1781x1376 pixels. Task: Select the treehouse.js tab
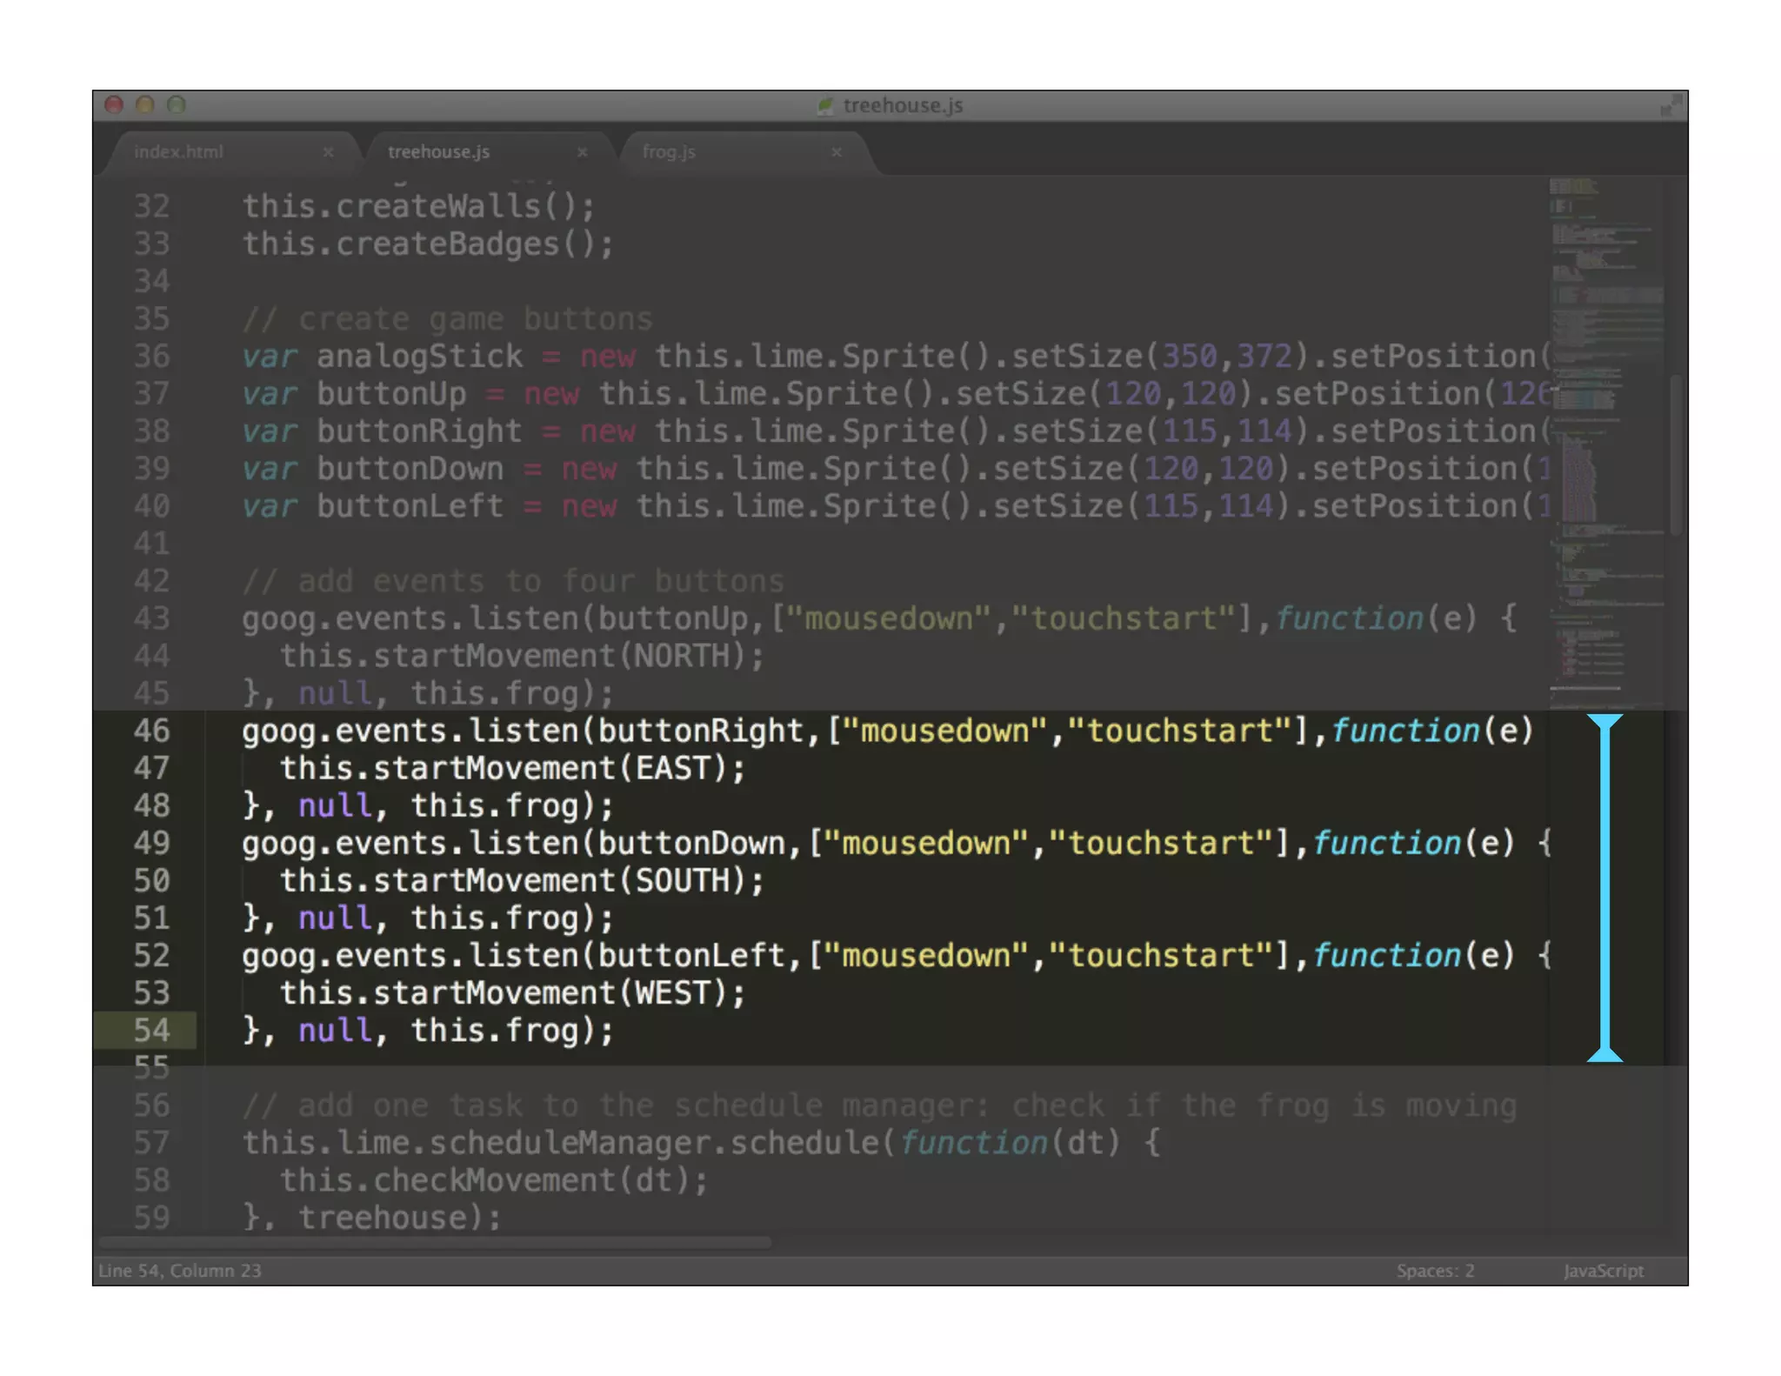[438, 151]
